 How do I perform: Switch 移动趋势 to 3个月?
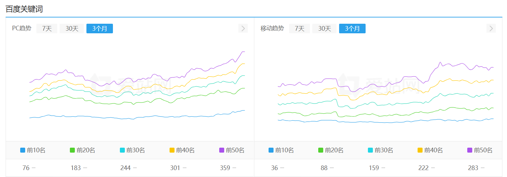click(x=352, y=29)
